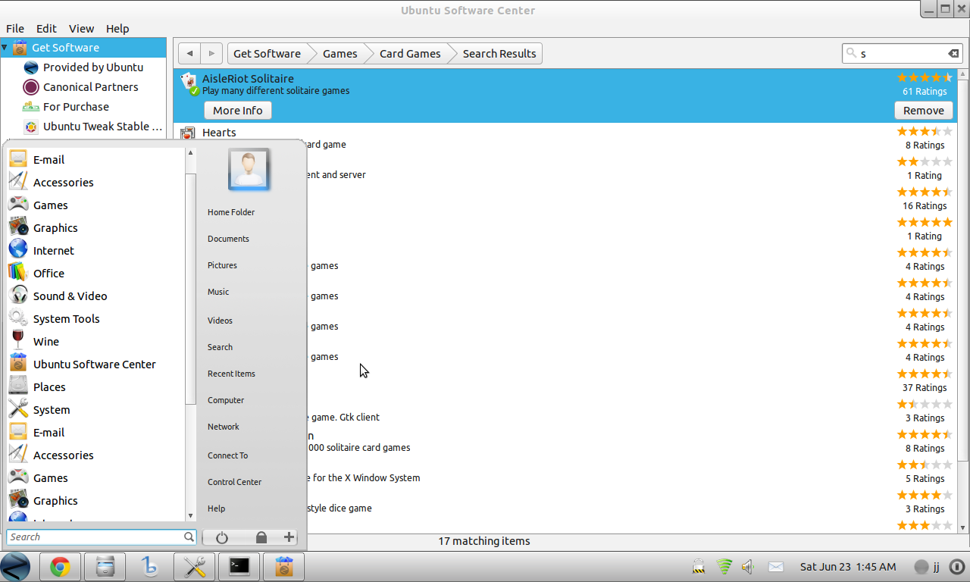Screen dimensions: 970x582
Task: Open the Zorin start menu button
Action: click(15, 567)
